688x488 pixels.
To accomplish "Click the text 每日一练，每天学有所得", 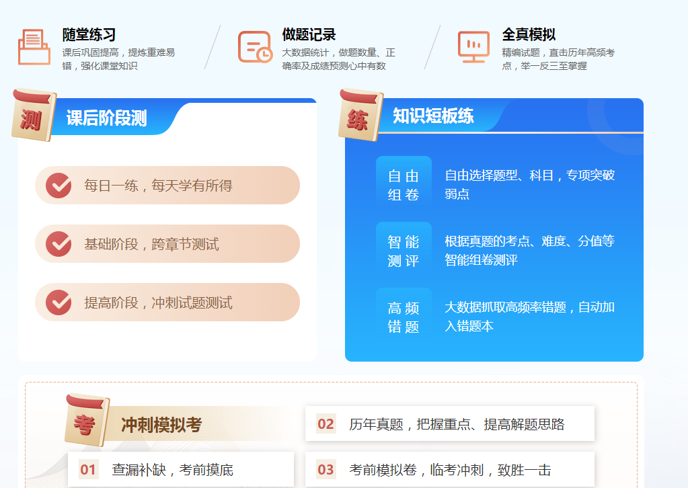I will pos(159,186).
